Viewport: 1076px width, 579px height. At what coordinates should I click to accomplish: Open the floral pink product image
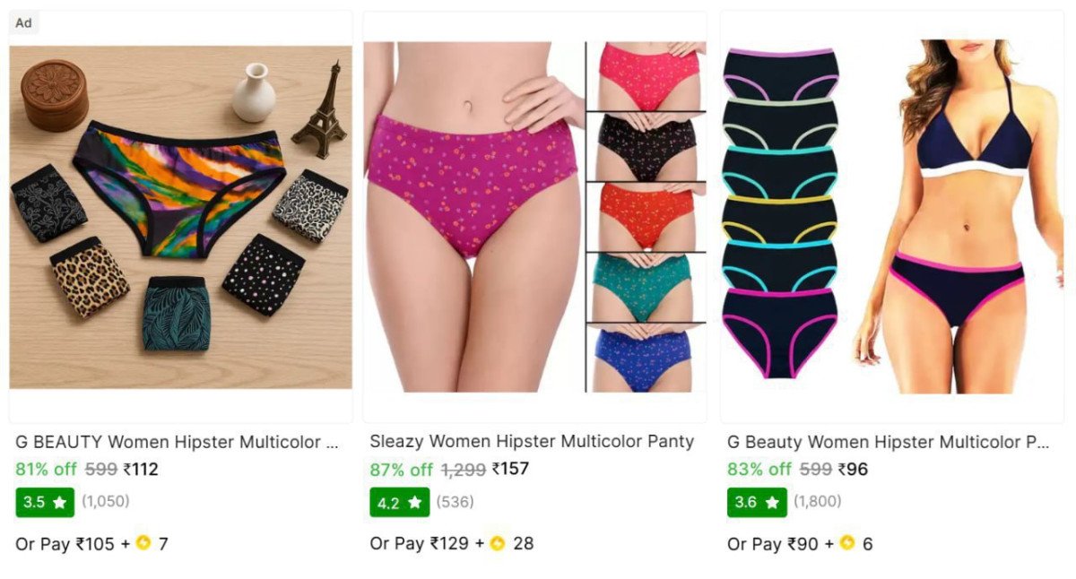click(535, 217)
